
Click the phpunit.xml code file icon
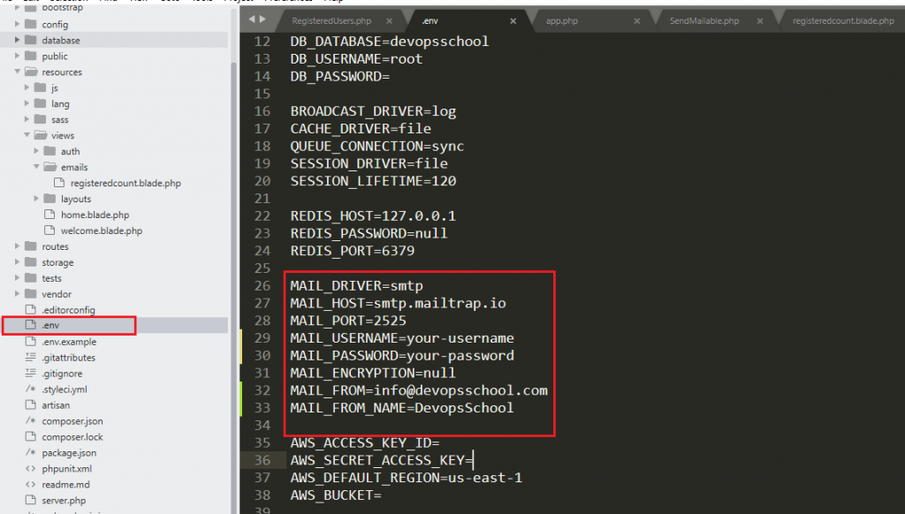[x=31, y=469]
